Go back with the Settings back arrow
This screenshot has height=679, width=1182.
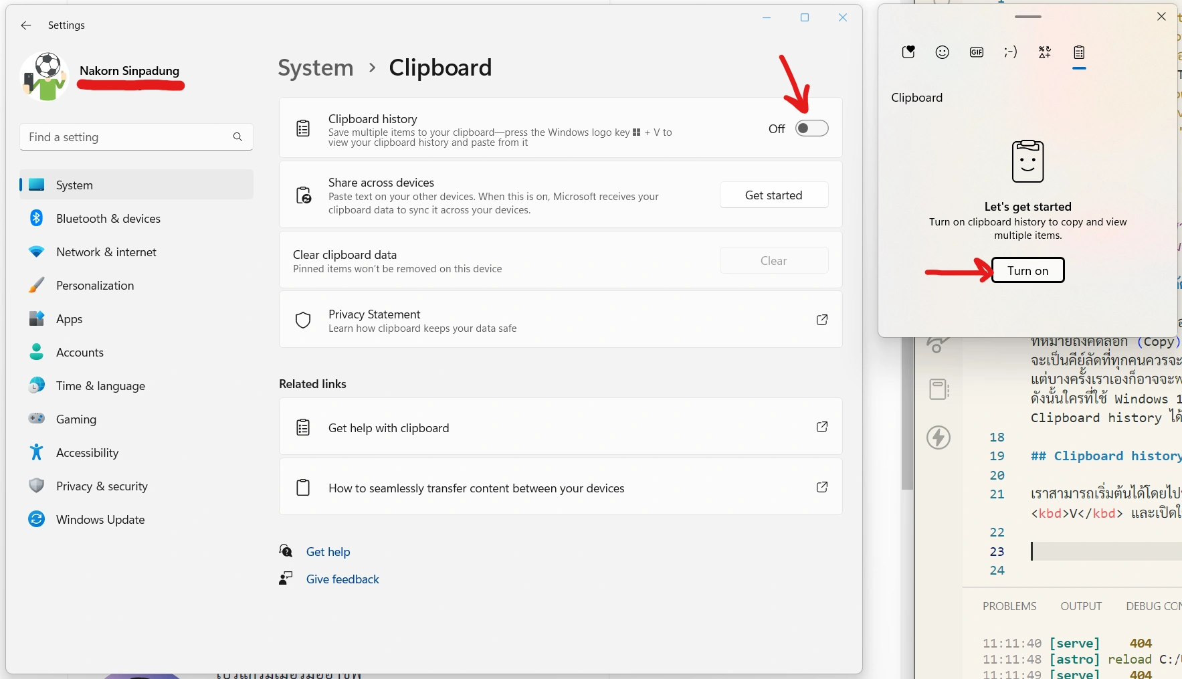click(26, 25)
